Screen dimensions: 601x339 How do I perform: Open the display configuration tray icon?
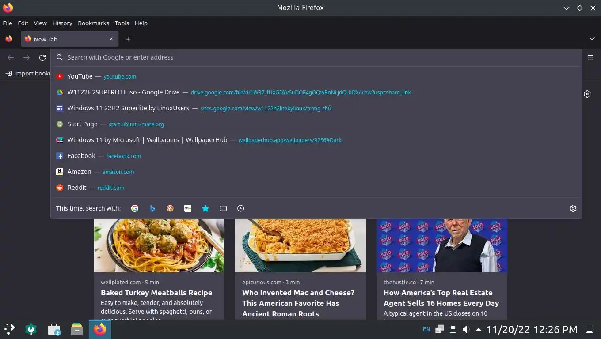click(440, 329)
